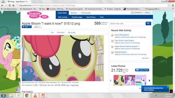
Task: Open the browser home page icon
Action: (13, 5)
